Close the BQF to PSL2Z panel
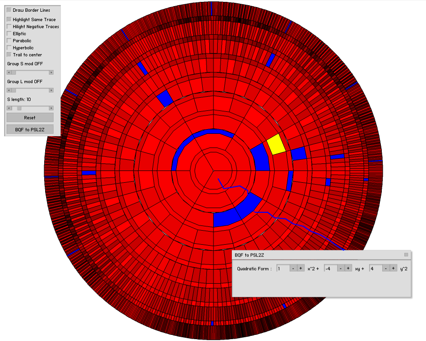This screenshot has width=426, height=341. (x=406, y=255)
